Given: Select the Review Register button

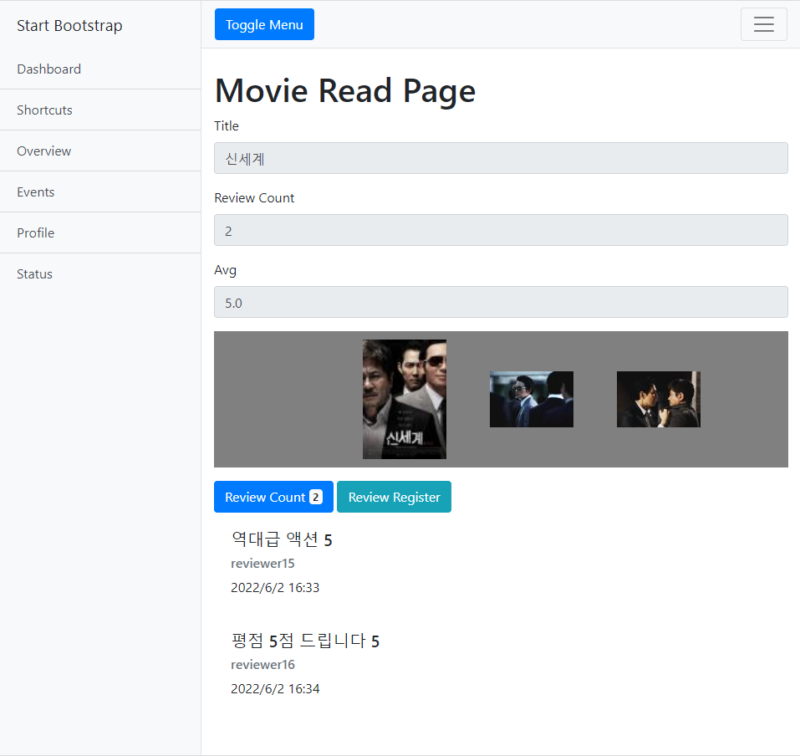Looking at the screenshot, I should [x=394, y=496].
